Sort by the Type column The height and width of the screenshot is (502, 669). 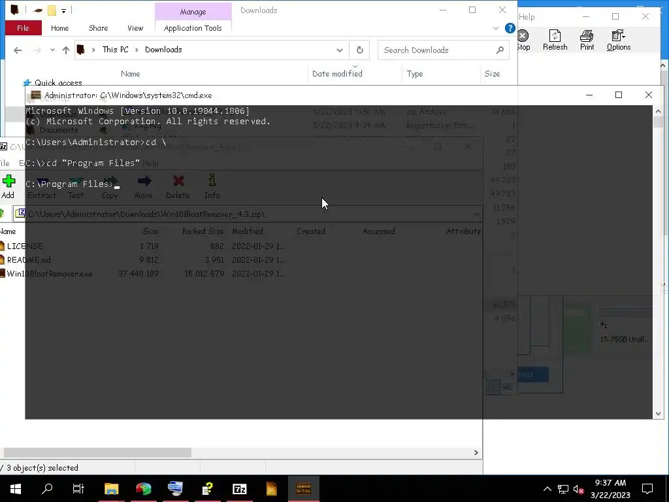pyautogui.click(x=415, y=74)
